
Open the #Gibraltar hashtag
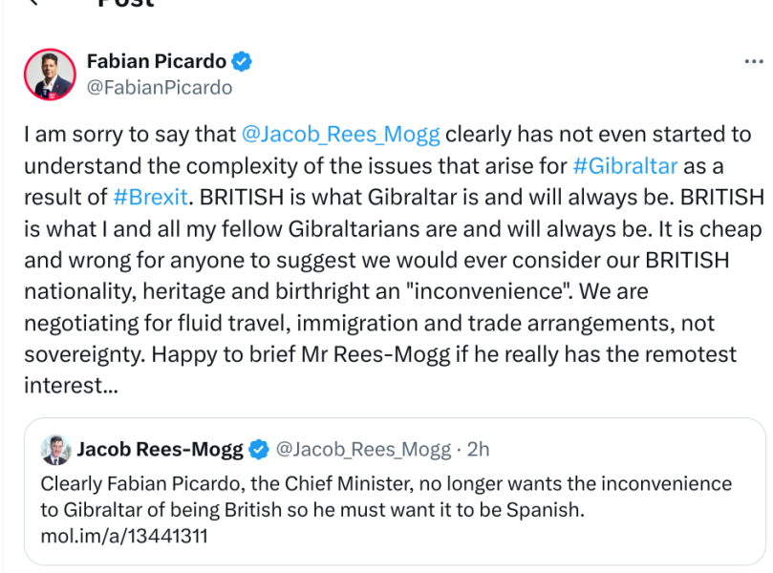(x=625, y=165)
